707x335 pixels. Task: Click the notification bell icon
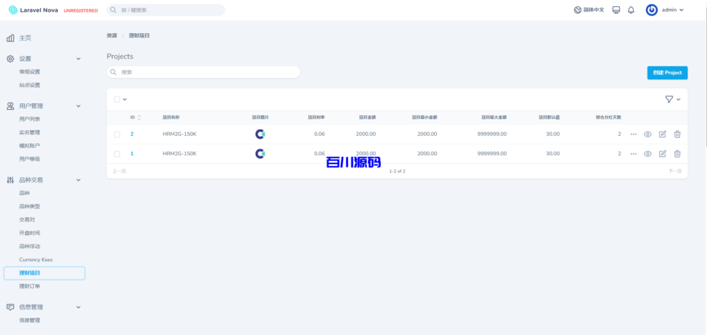[631, 10]
